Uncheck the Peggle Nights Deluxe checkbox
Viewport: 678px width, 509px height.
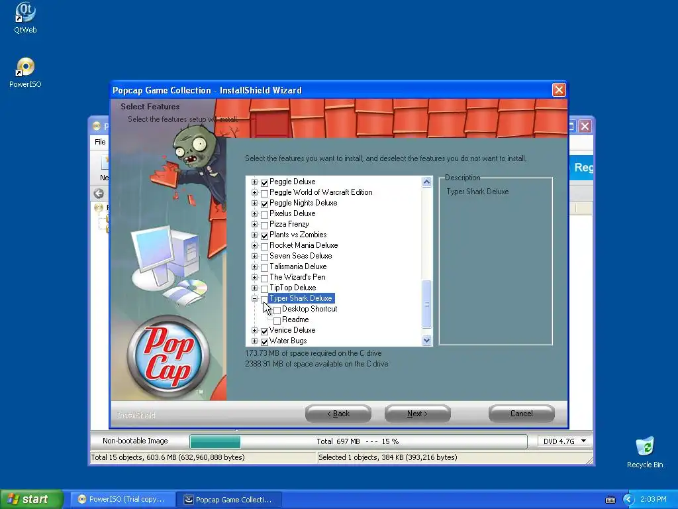tap(265, 203)
